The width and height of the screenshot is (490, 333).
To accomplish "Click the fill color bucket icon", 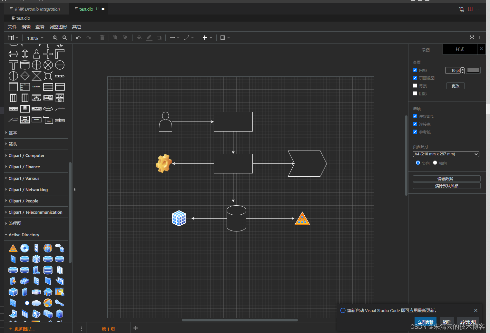I will coord(139,38).
